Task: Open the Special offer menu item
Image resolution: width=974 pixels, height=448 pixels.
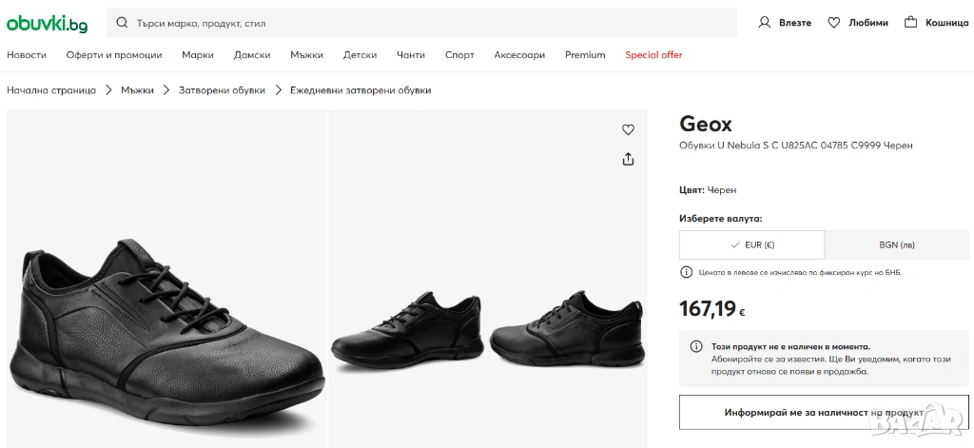Action: click(x=653, y=55)
